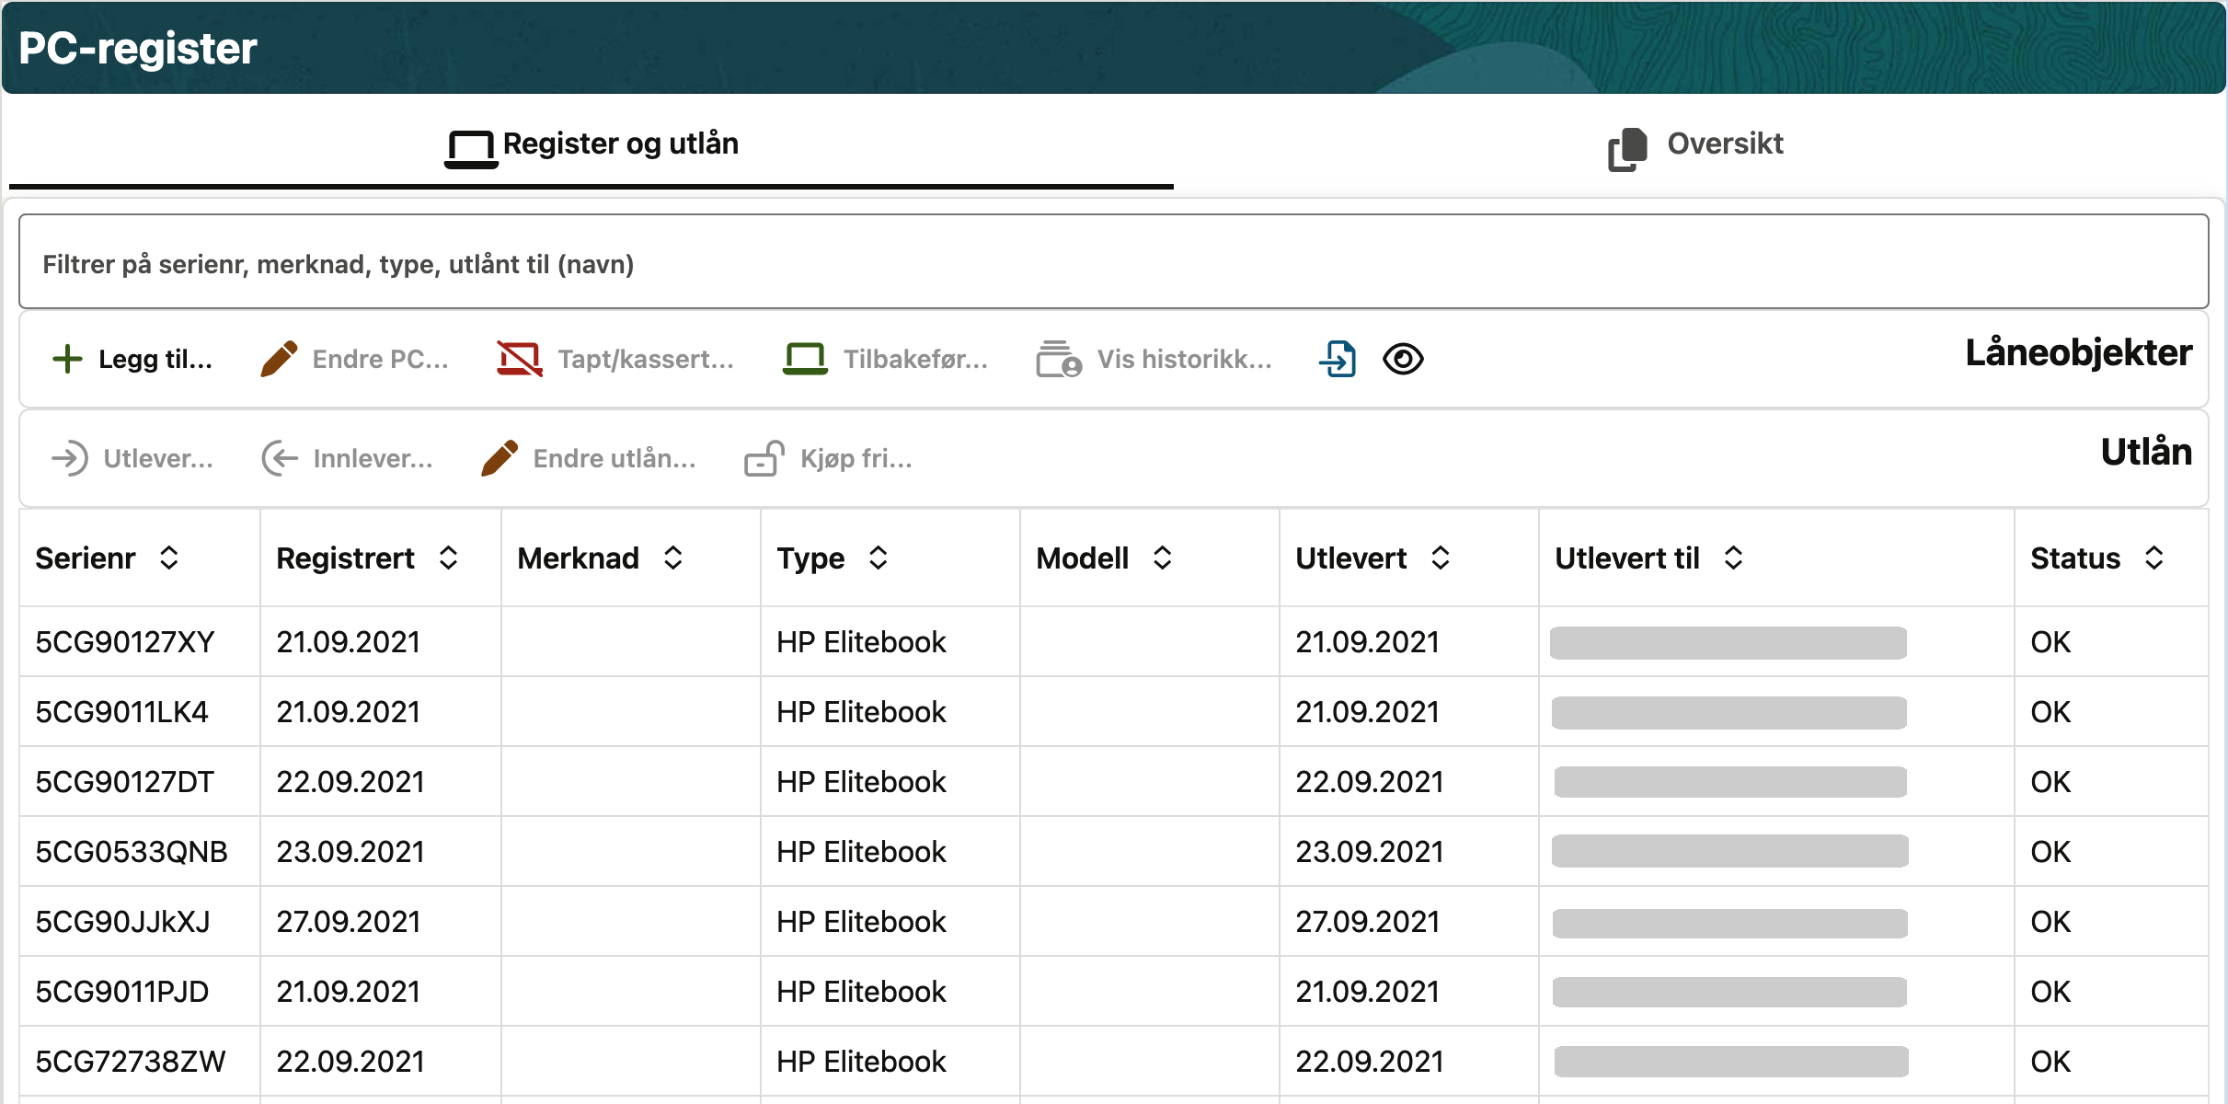
Task: Select row with serial 5CG0533QNB
Action: coord(132,852)
